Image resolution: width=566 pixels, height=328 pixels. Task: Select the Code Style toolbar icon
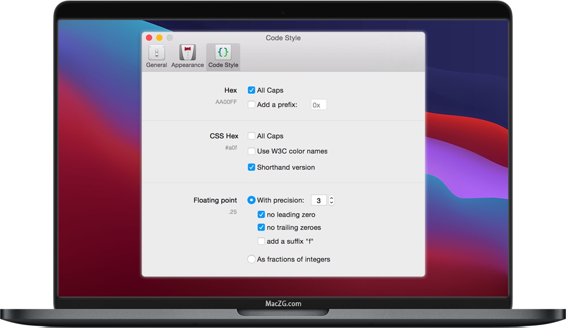click(x=223, y=56)
